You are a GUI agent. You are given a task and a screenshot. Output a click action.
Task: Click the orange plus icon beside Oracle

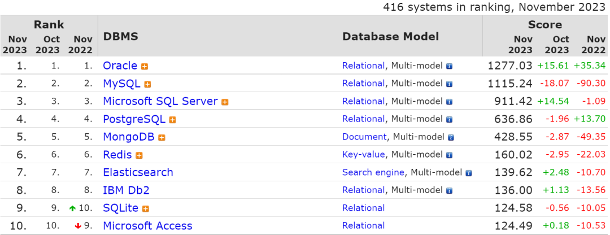click(x=145, y=66)
